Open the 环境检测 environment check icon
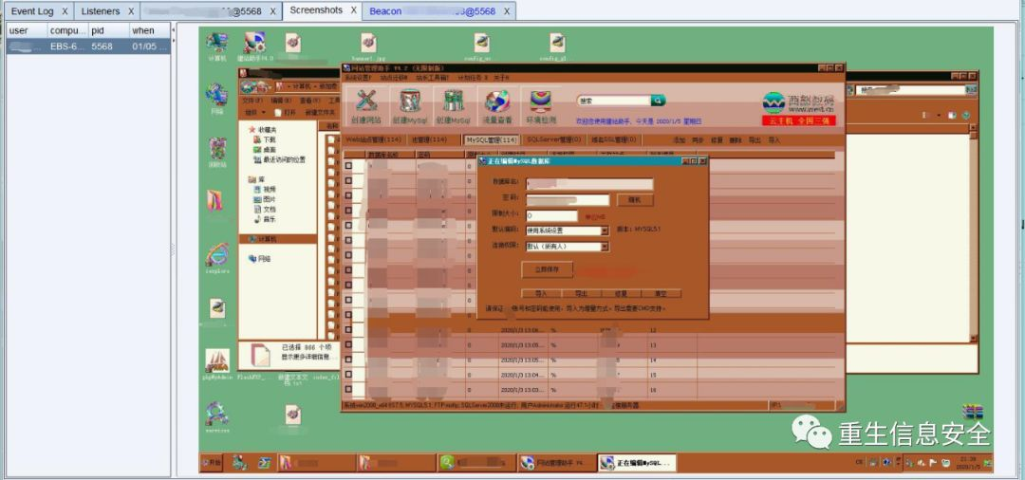The width and height of the screenshot is (1025, 480). click(540, 106)
